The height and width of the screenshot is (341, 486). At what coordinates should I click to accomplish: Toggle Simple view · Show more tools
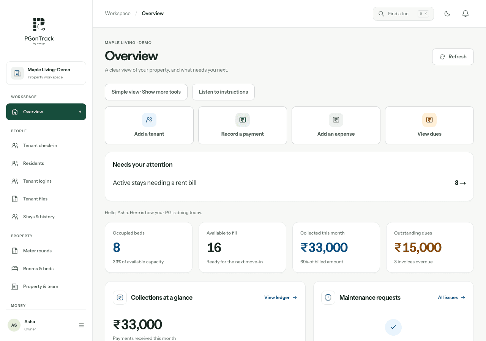tap(146, 92)
